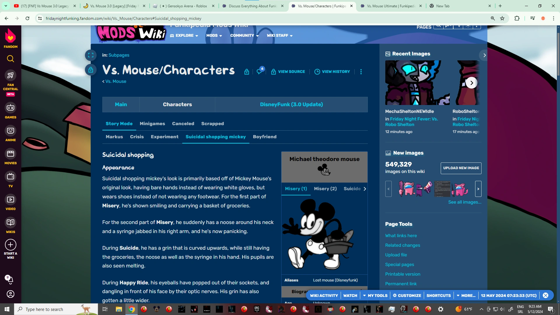Click the MechaSheltonNEWIdle image thumbnail
The height and width of the screenshot is (315, 560).
[417, 83]
